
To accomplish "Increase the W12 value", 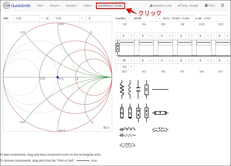I will pyautogui.click(x=227, y=36).
